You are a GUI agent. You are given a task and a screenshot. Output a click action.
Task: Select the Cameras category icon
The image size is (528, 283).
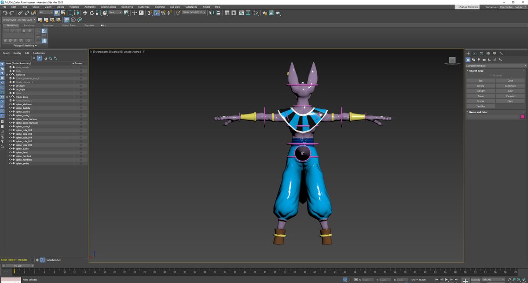[484, 60]
